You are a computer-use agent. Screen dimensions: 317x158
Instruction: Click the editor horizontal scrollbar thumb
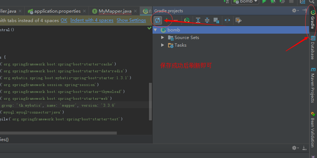tap(58, 133)
